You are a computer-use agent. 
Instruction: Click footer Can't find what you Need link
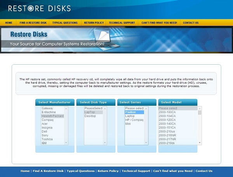coord(173,171)
